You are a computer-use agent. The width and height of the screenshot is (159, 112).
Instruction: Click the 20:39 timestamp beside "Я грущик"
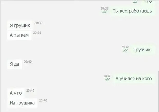coord(38,23)
